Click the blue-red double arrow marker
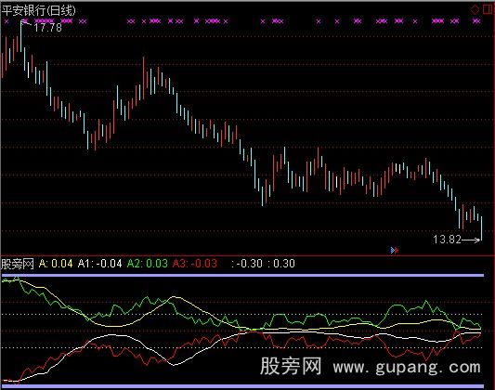 395,250
